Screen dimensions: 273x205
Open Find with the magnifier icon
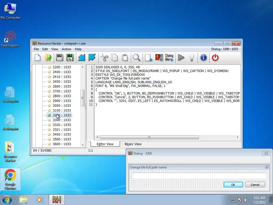[x=136, y=58]
